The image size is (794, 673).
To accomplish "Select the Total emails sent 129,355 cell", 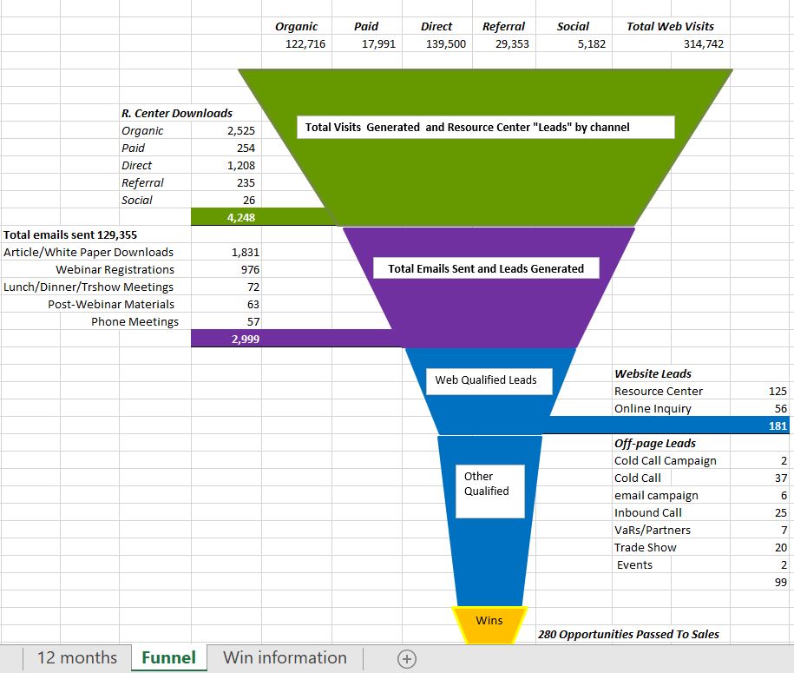I will [x=70, y=234].
